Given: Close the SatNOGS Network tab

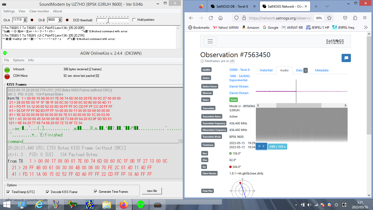Looking at the screenshot, I should (x=306, y=6).
